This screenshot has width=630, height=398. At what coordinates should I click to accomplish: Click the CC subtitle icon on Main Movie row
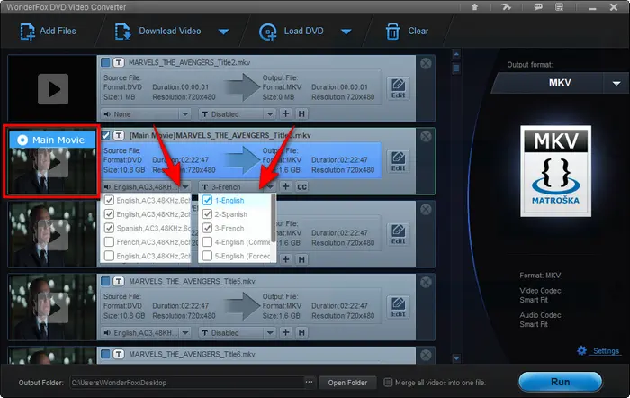click(x=302, y=186)
